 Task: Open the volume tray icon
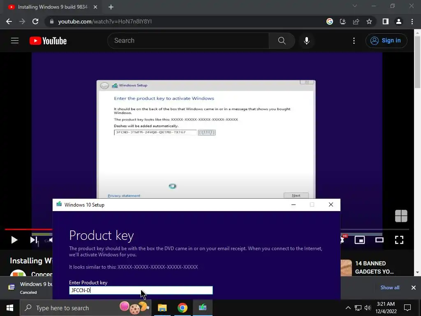tap(368, 308)
